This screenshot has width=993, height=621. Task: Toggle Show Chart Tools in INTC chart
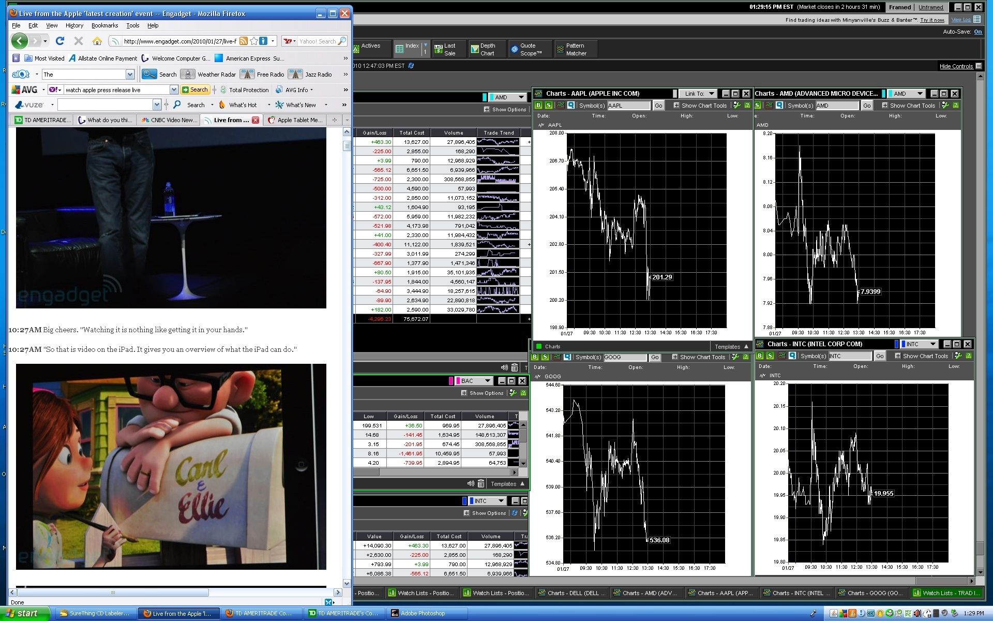point(921,356)
